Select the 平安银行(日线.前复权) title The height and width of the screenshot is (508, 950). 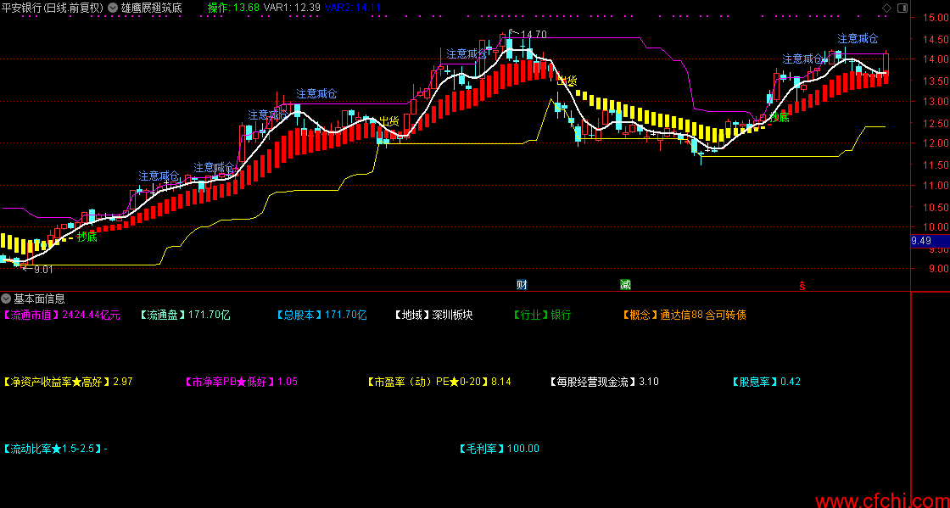[x=52, y=8]
